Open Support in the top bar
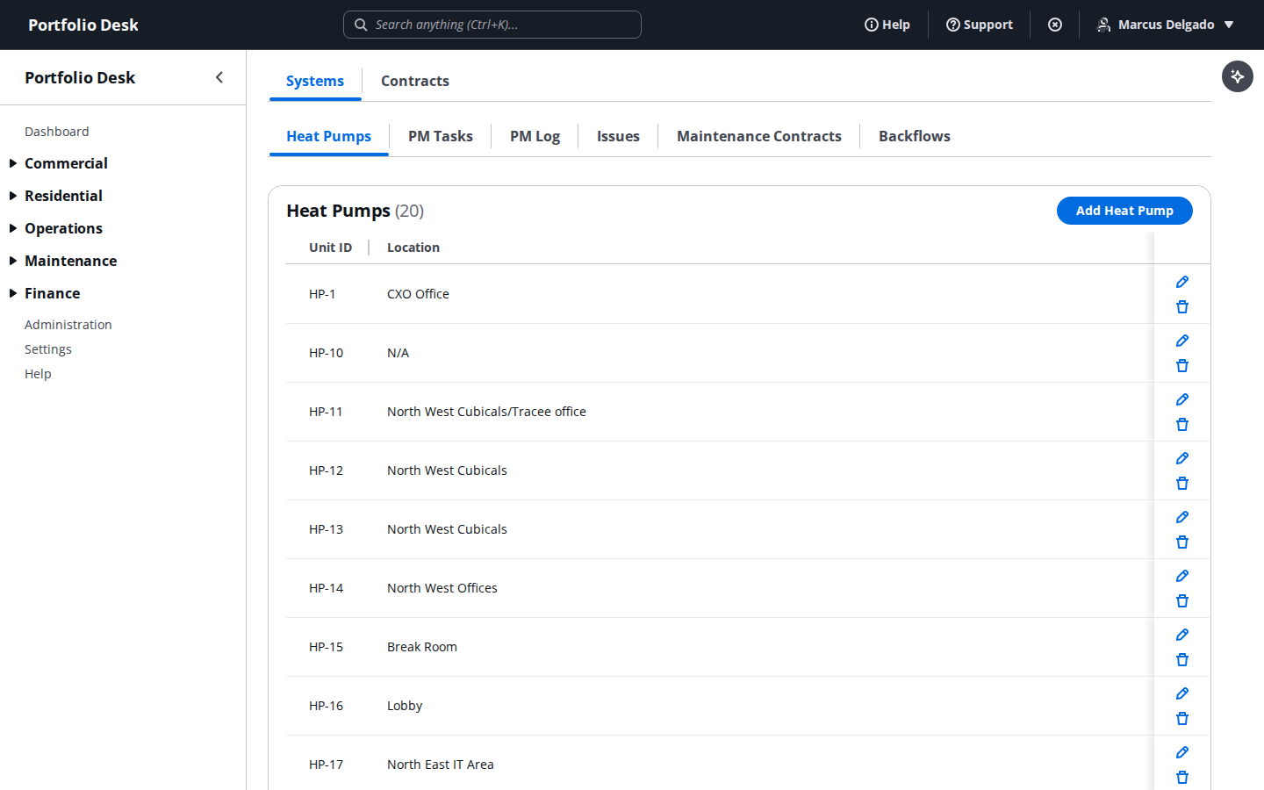1264x790 pixels. [980, 25]
